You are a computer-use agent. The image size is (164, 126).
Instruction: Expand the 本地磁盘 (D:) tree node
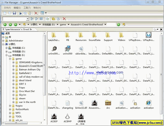coord(7,52)
